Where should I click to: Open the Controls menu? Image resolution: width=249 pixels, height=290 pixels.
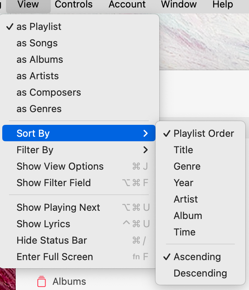(73, 4)
